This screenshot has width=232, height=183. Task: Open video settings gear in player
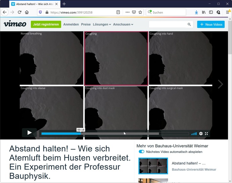click(201, 133)
